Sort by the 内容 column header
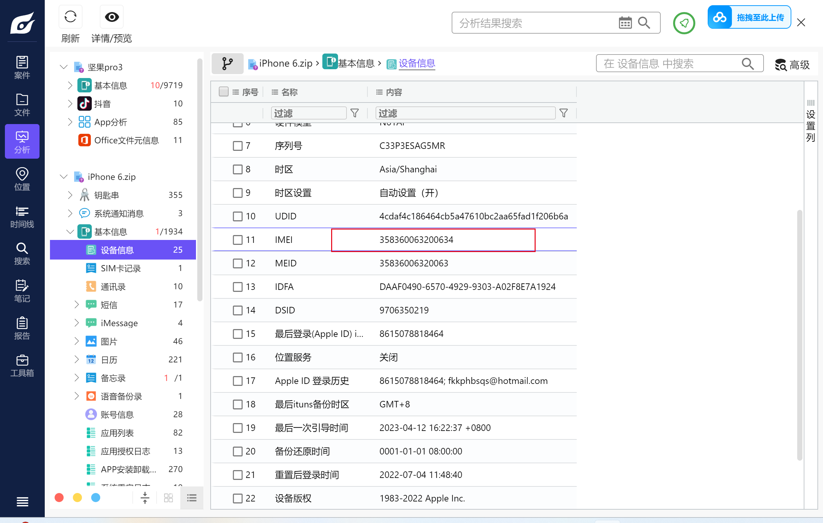823x523 pixels. [x=394, y=92]
